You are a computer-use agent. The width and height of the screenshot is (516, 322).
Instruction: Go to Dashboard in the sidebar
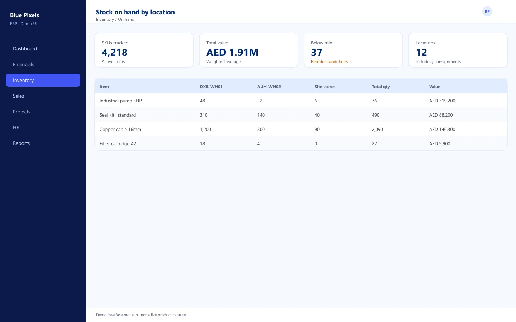pos(43,49)
